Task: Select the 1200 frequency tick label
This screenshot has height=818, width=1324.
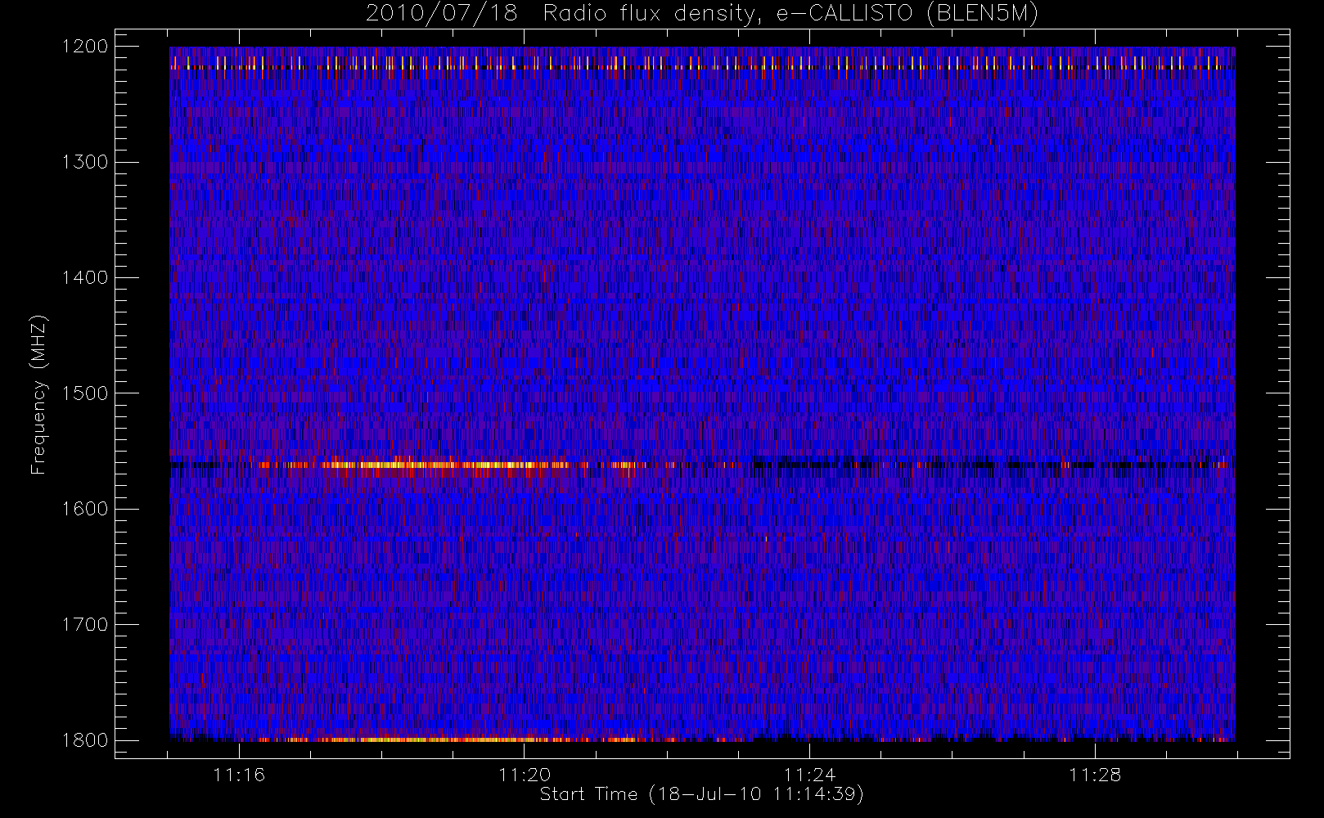Action: 85,47
